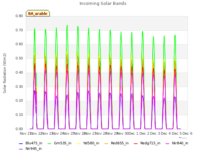Click the purple Nir945_in legend swatch
The width and height of the screenshot is (207, 155).
(21, 149)
